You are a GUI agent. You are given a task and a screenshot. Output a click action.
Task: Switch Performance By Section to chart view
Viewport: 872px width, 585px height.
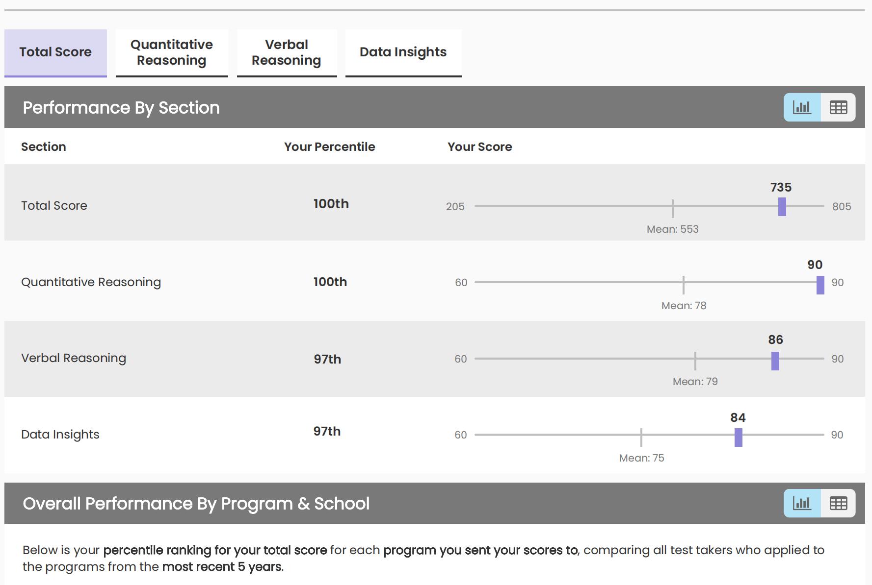(x=802, y=107)
